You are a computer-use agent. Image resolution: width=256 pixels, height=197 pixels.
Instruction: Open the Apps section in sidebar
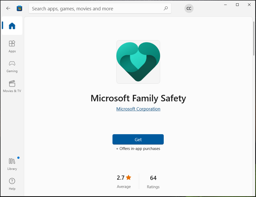pyautogui.click(x=12, y=47)
